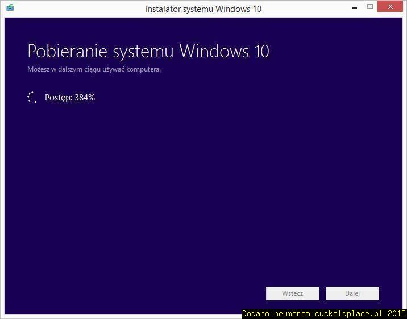Click the installer icon in the title bar
Image resolution: width=407 pixels, height=319 pixels.
pyautogui.click(x=9, y=8)
